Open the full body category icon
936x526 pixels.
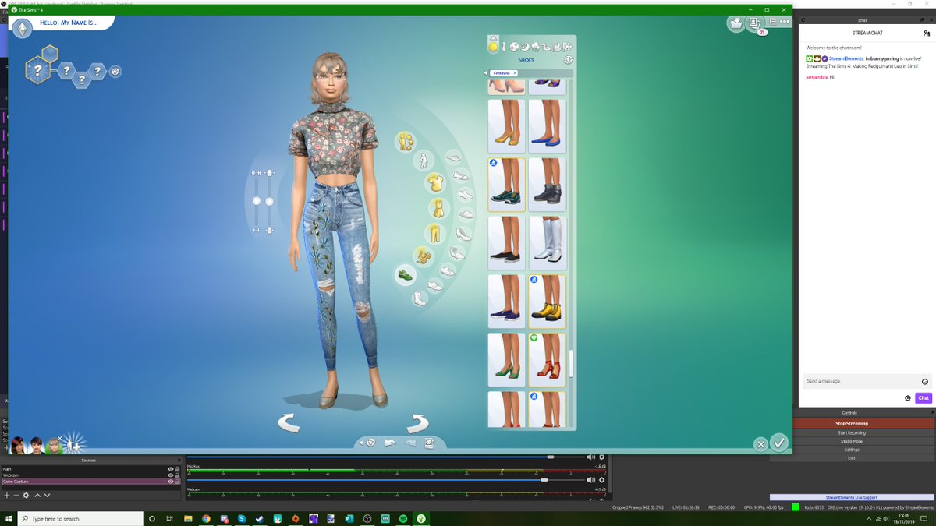click(x=405, y=141)
